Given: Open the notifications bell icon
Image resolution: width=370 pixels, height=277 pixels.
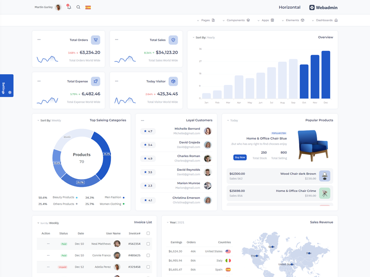Looking at the screenshot, I should point(69,7).
